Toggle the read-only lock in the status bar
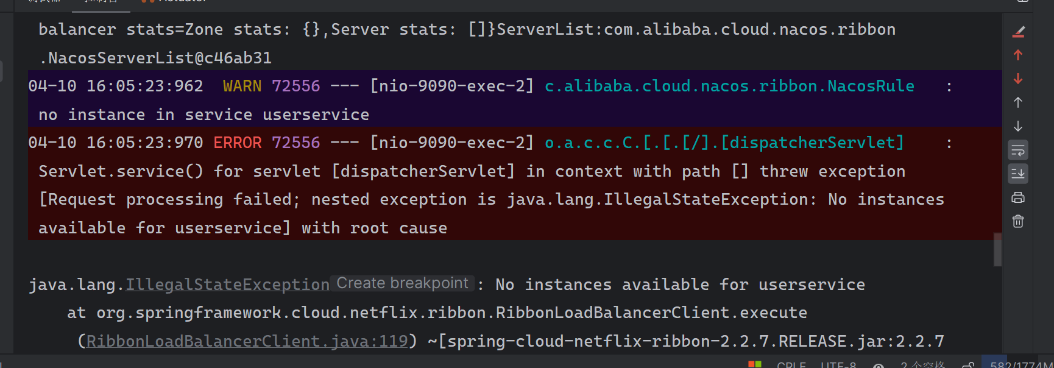 coord(969,365)
